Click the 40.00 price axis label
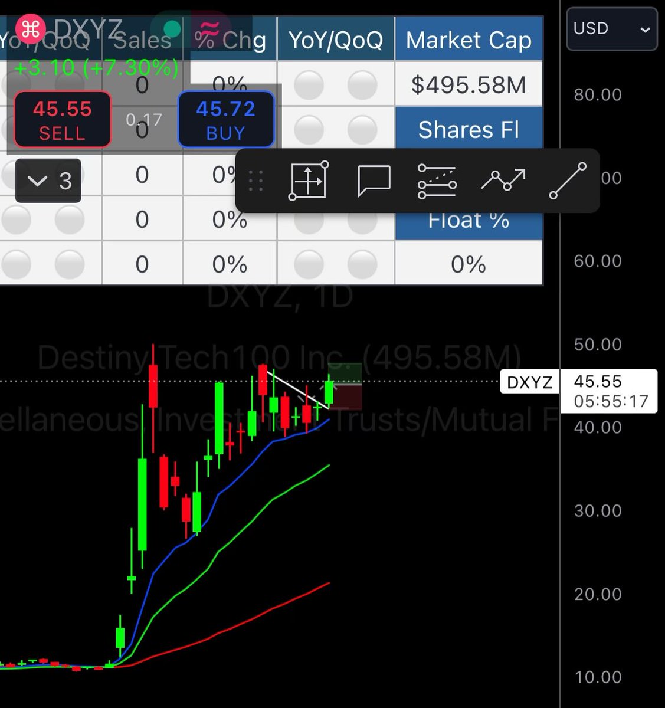Image resolution: width=665 pixels, height=708 pixels. [598, 427]
